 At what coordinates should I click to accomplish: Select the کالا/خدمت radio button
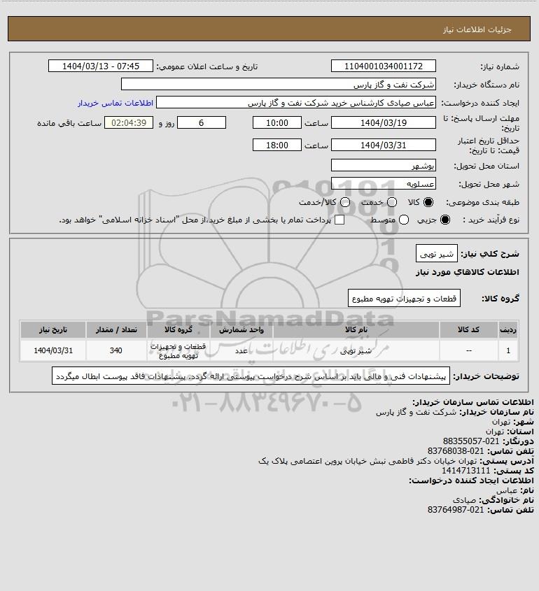pyautogui.click(x=344, y=202)
